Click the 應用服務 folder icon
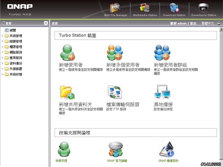Viewport: 223px width, 167px height. coord(7,58)
